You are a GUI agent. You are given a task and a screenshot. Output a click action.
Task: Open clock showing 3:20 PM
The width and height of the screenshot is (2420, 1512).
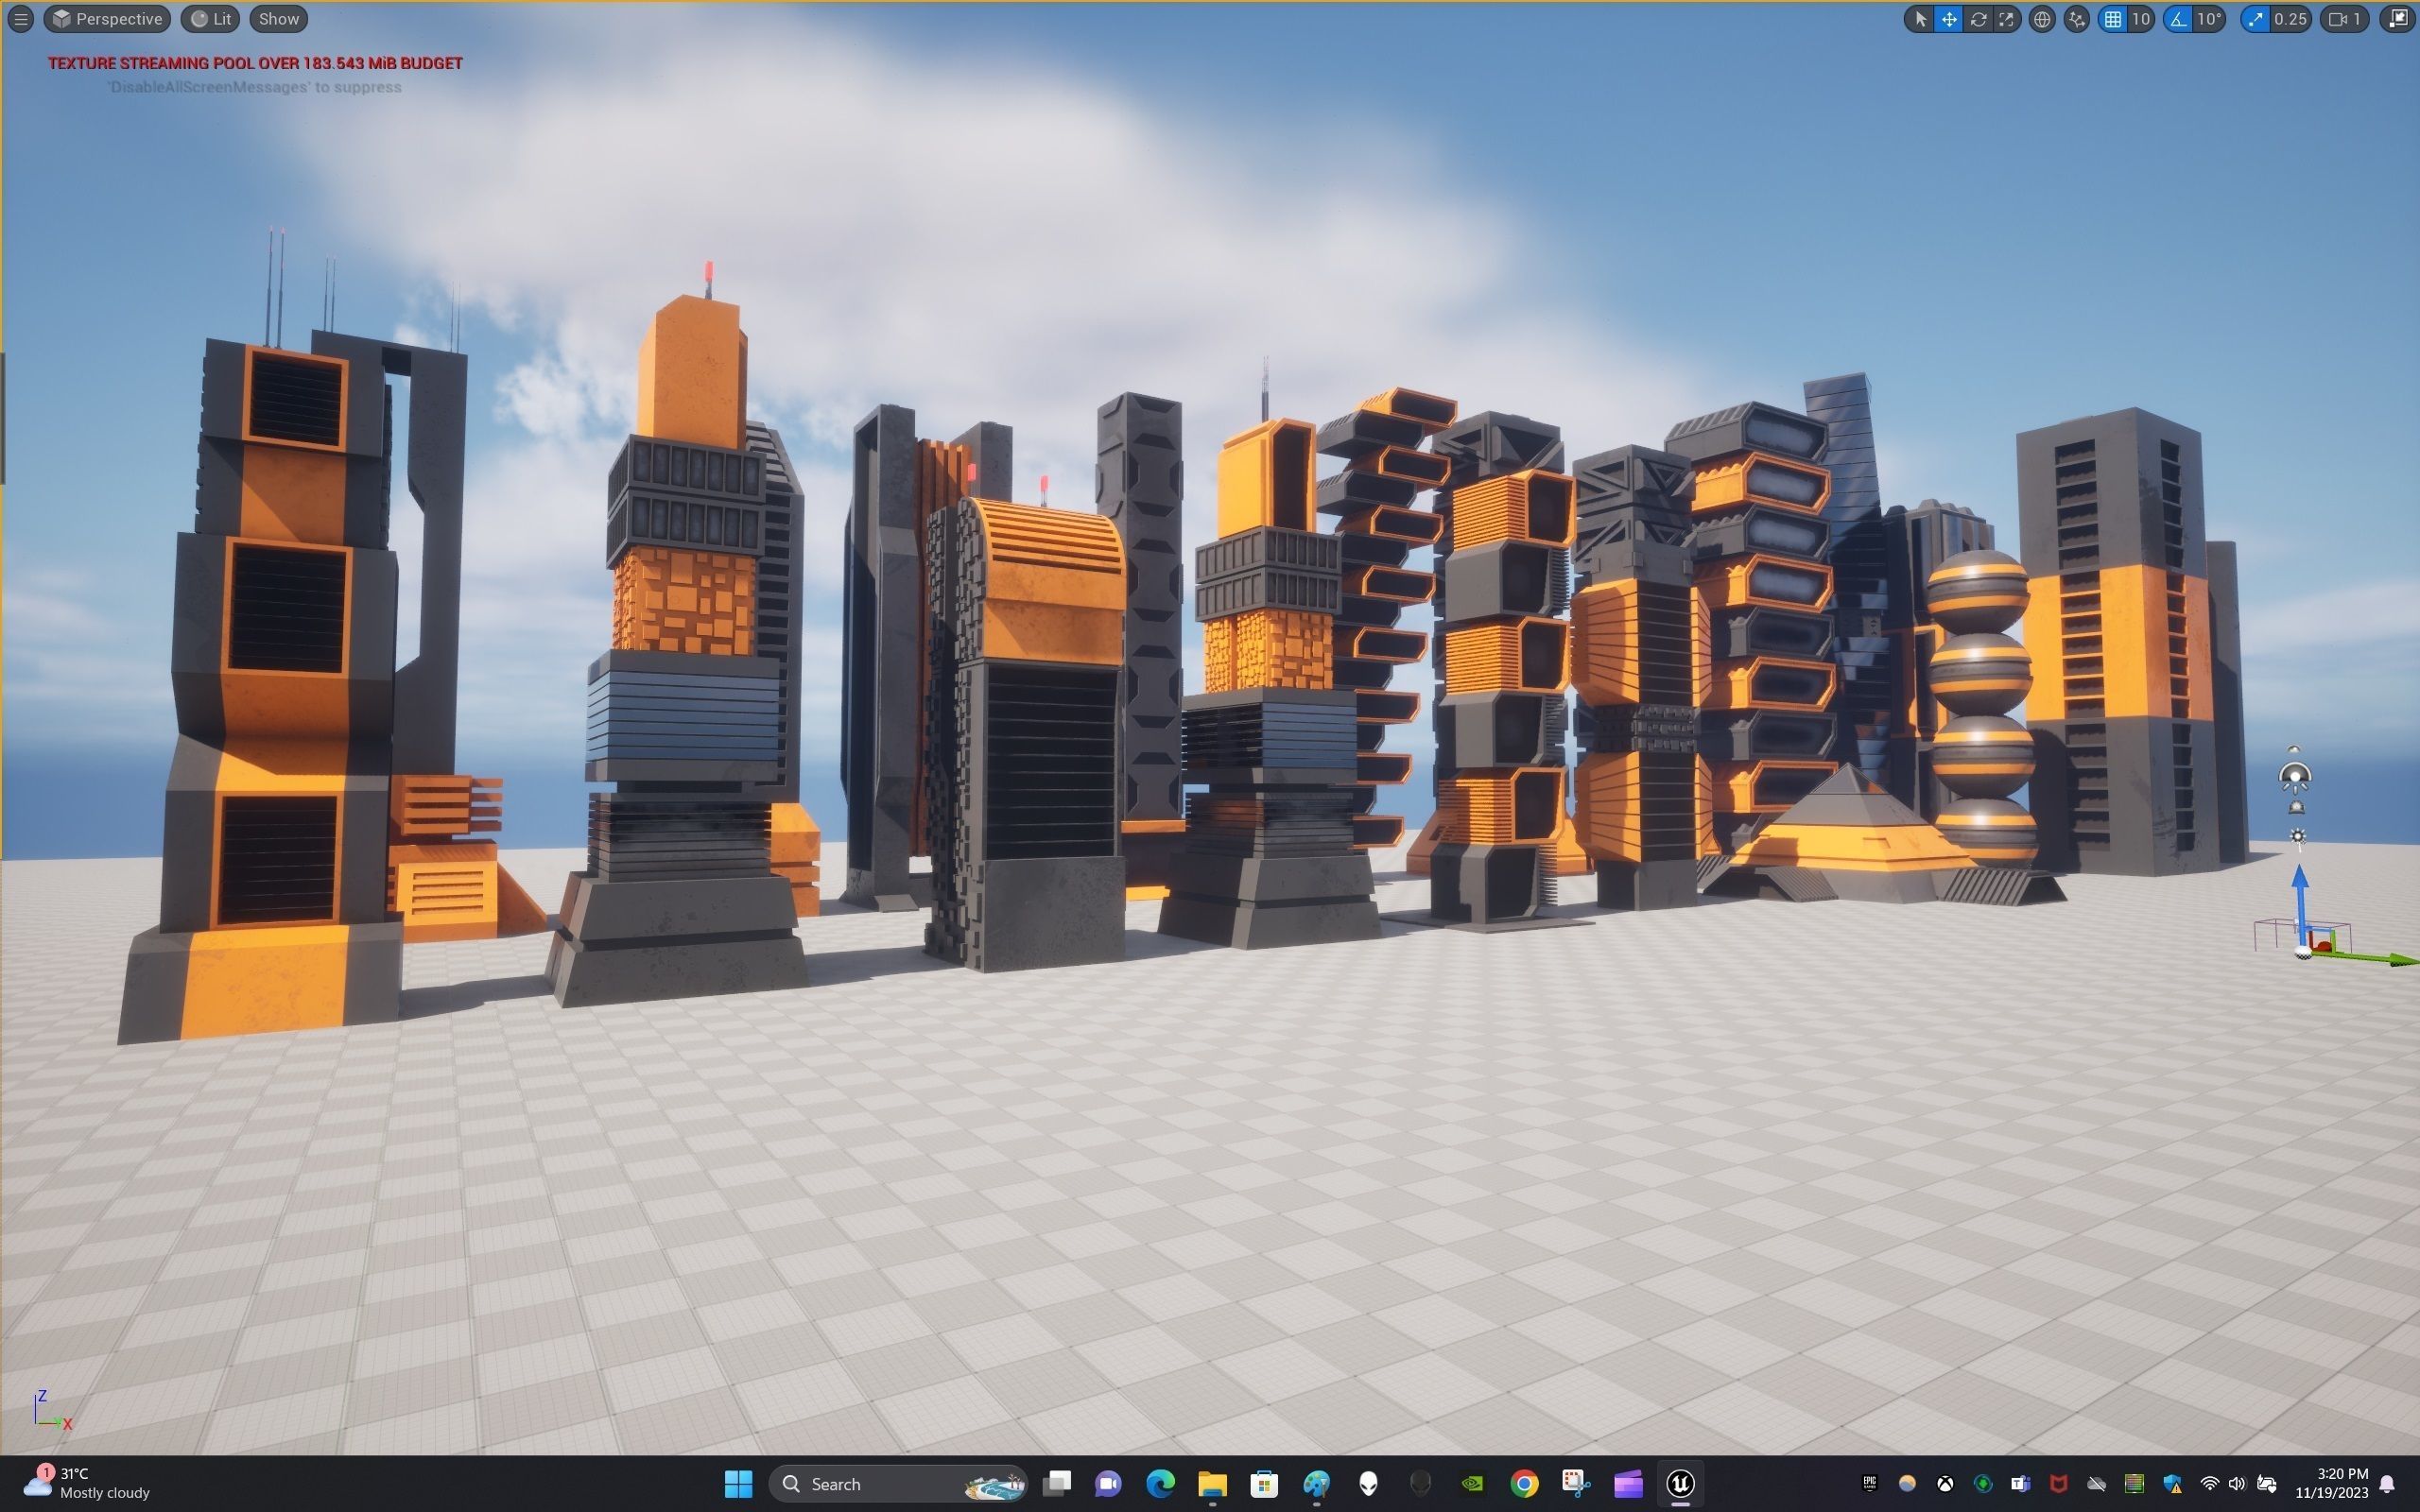[2332, 1483]
